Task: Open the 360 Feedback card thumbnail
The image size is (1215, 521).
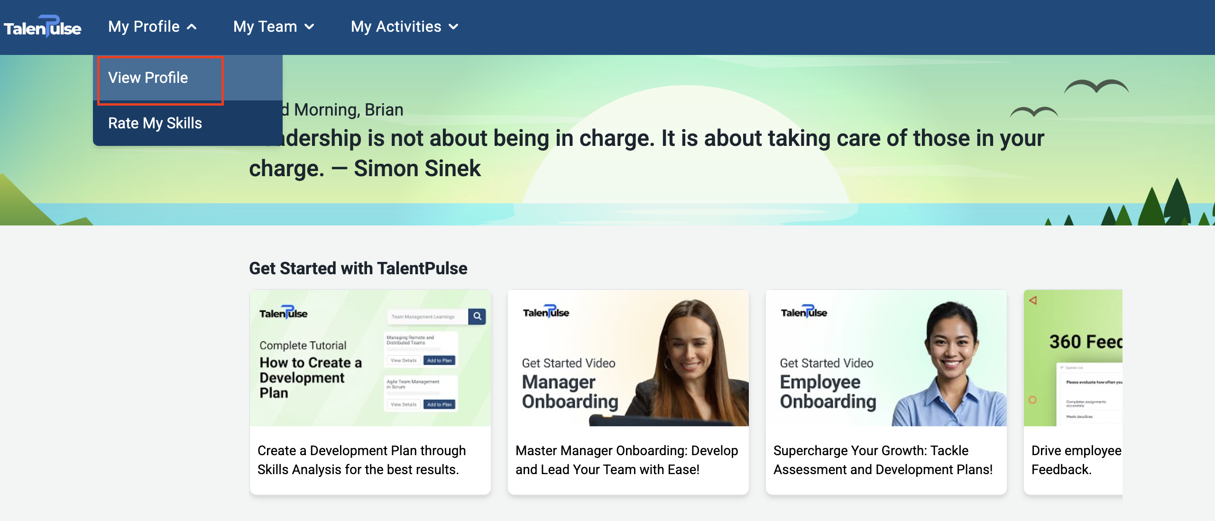Action: 1074,359
